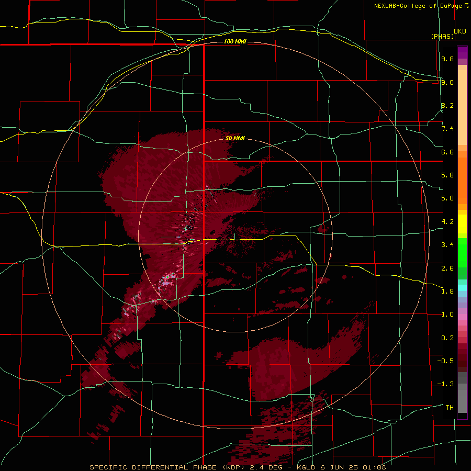The image size is (471, 471).
Task: Pick the yellow band of the color scale
Action: coord(462,224)
